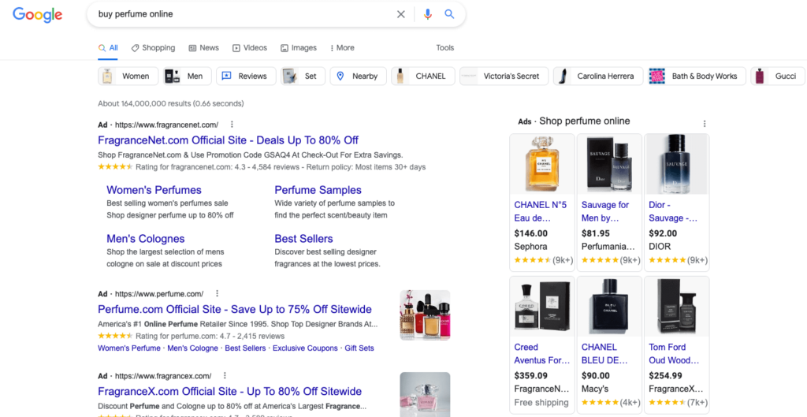Open the Tools options
This screenshot has height=417, width=807.
pos(444,48)
